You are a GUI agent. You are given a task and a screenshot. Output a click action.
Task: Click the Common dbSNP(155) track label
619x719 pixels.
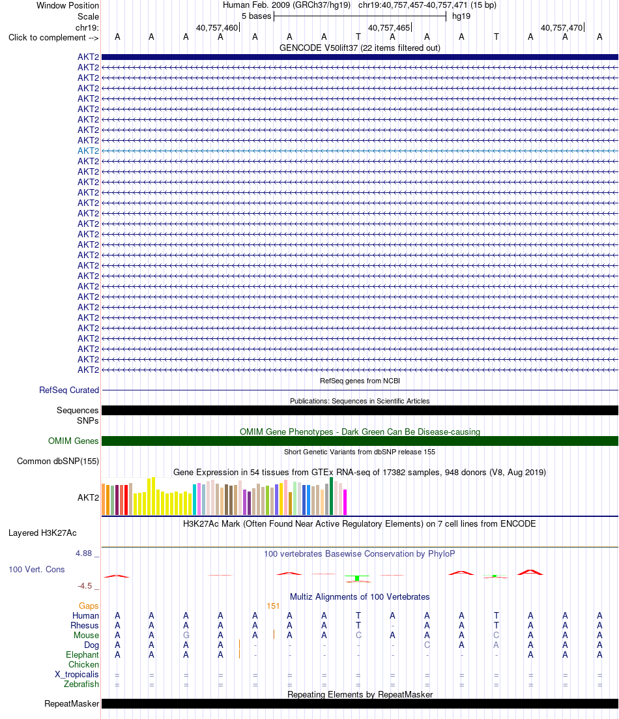pyautogui.click(x=58, y=462)
